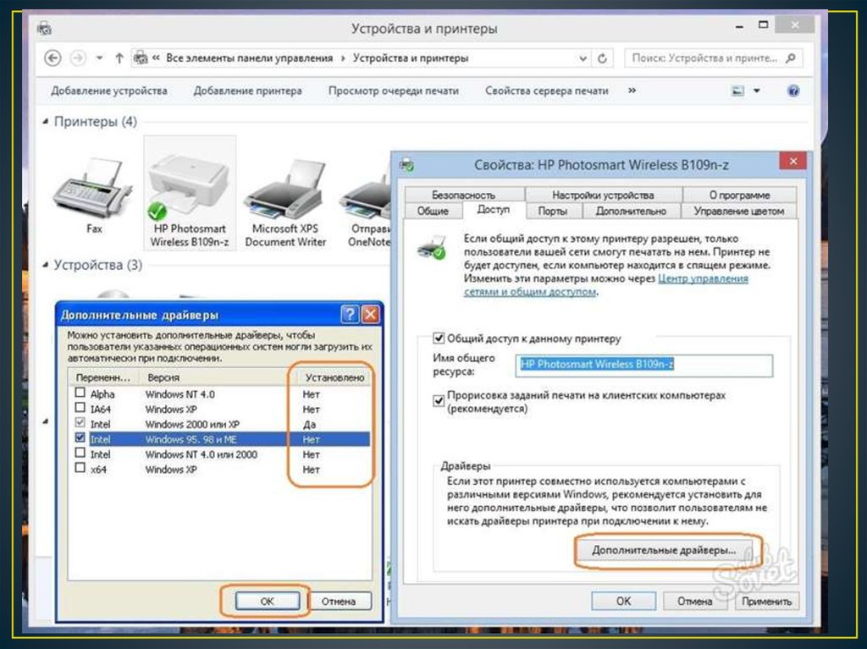Enable the Alpha Windows NT 4.0 driver checkbox
The image size is (867, 649).
pos(80,393)
